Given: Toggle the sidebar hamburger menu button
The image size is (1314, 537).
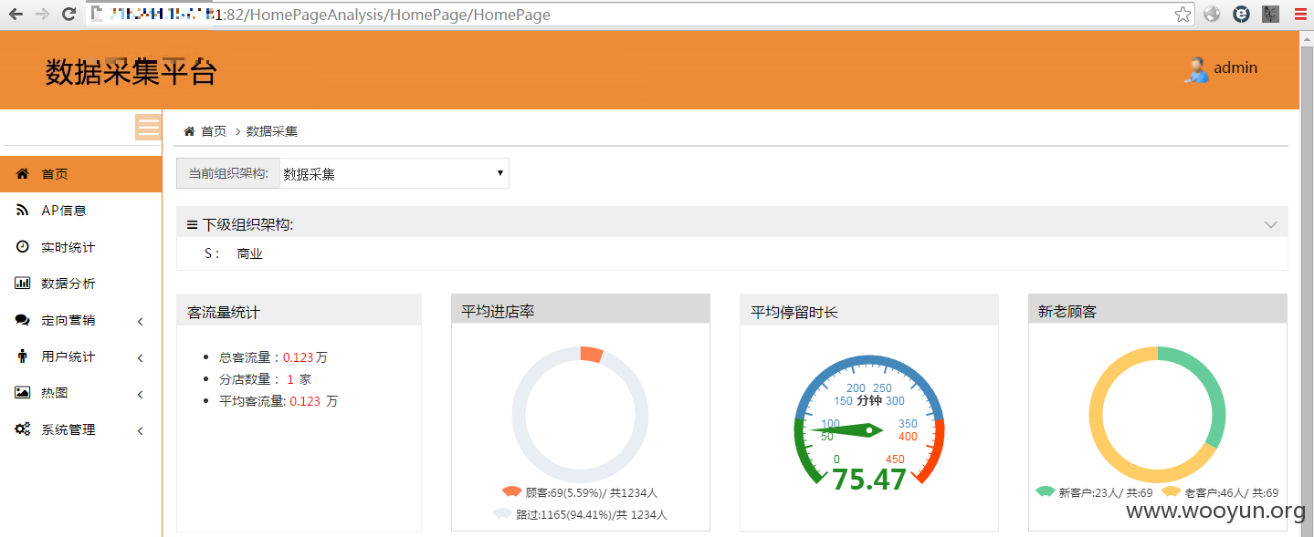Looking at the screenshot, I should (148, 127).
